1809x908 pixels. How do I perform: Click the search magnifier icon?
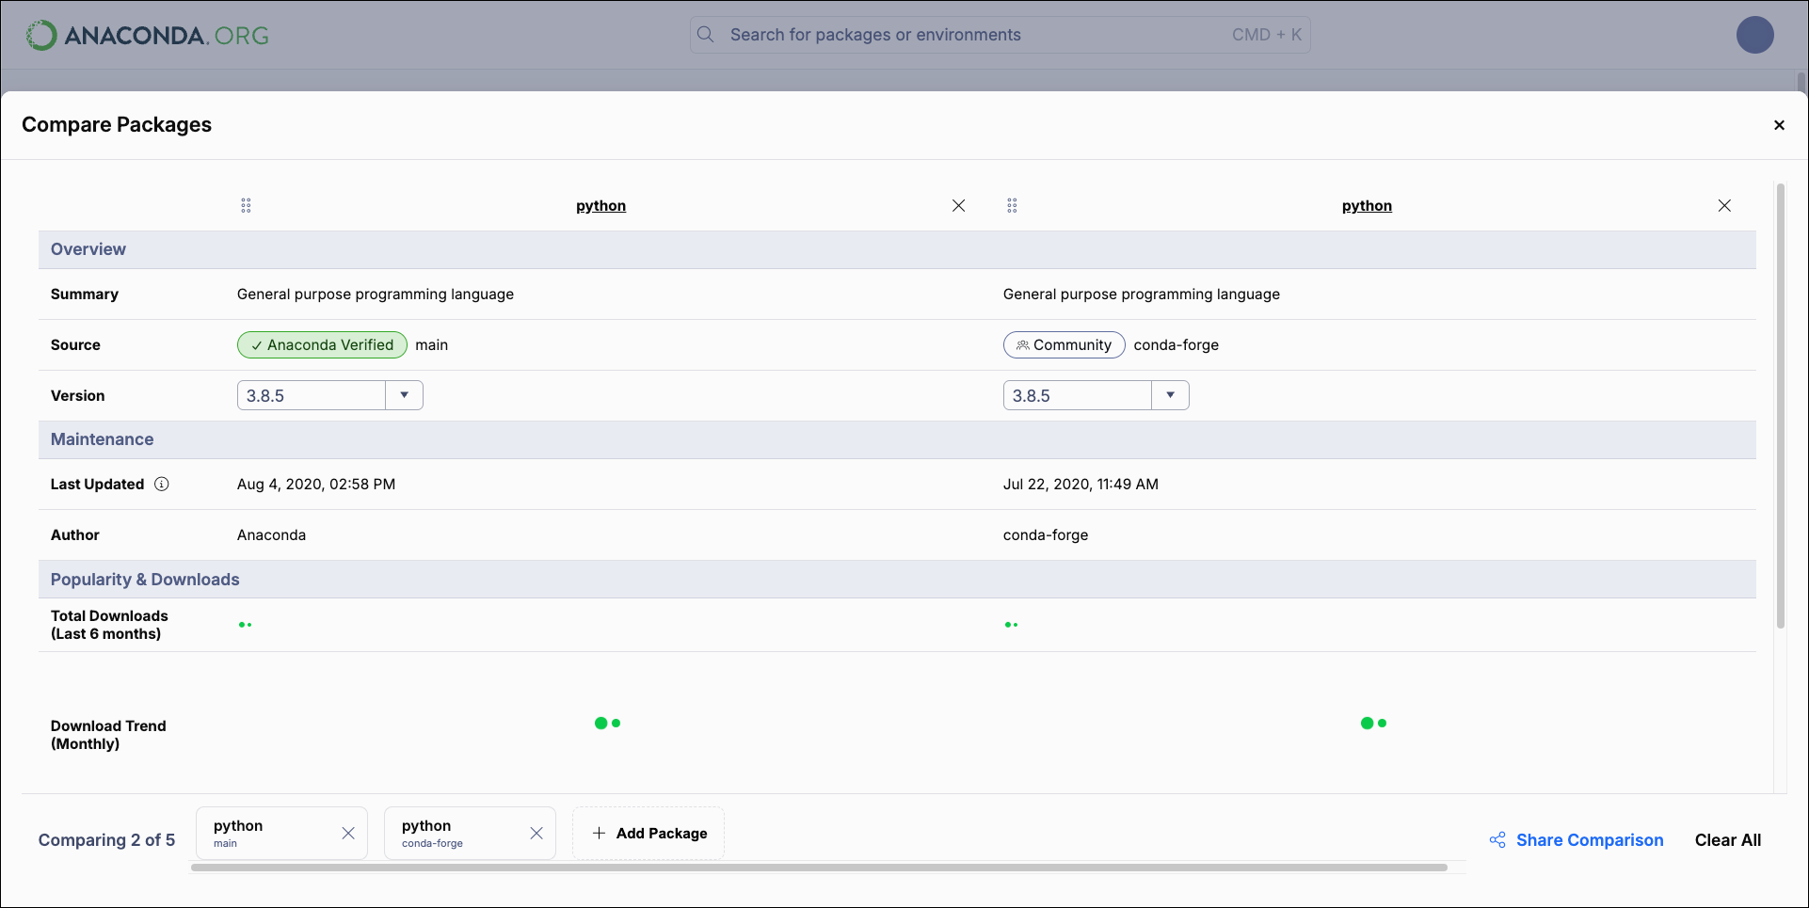pyautogui.click(x=705, y=35)
